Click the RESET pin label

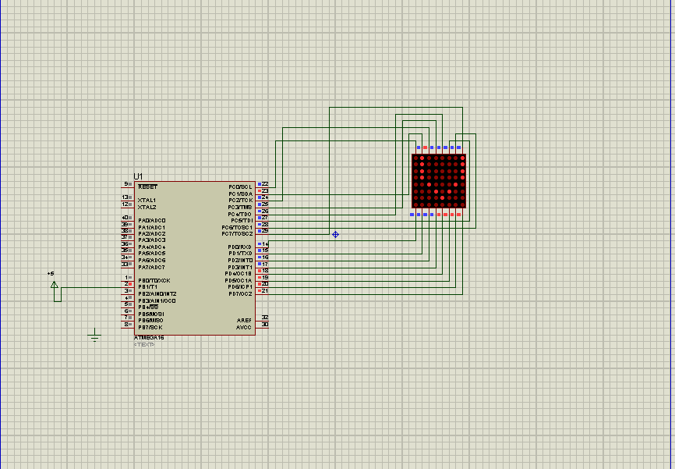[x=147, y=187]
